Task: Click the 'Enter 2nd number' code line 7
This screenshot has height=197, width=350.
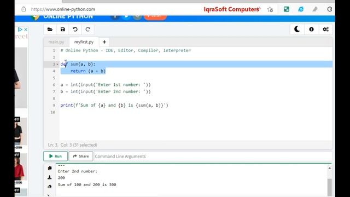Action: (106, 91)
